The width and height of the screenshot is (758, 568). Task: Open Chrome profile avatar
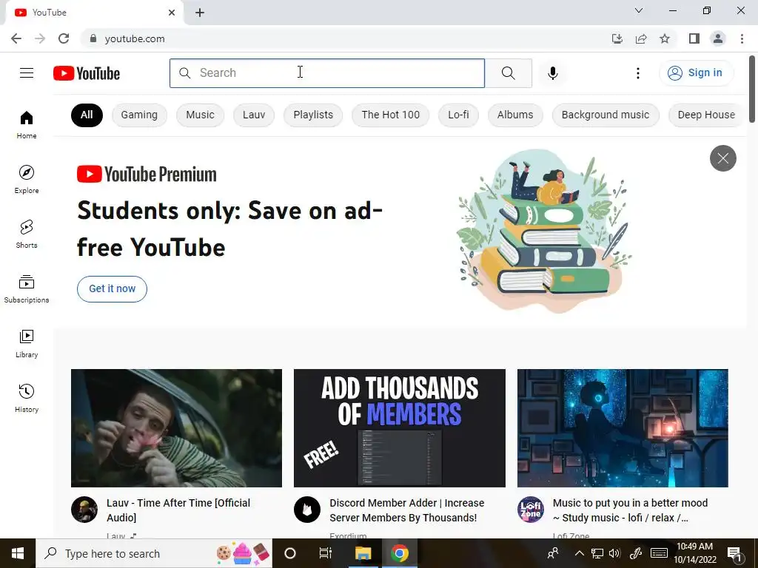click(718, 38)
